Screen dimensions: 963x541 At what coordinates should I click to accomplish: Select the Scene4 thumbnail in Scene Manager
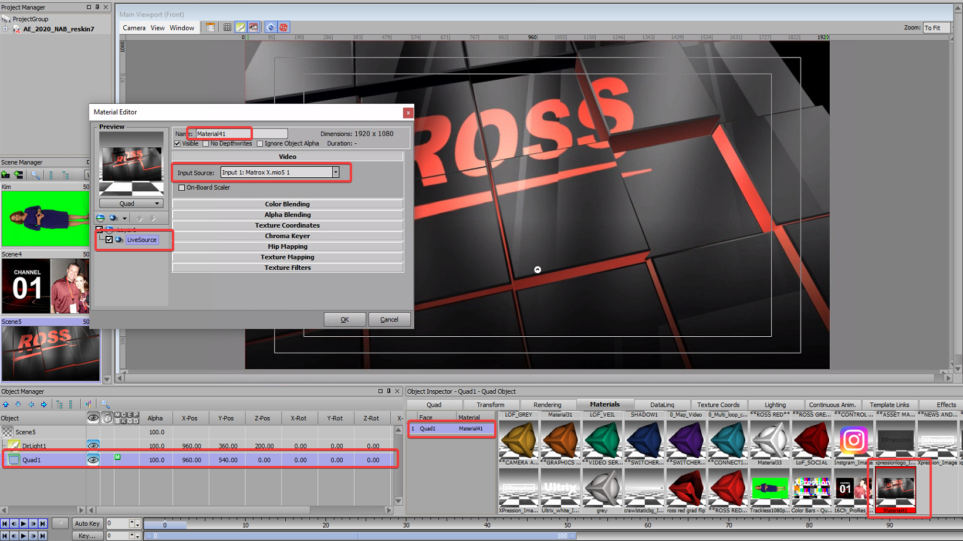point(45,286)
